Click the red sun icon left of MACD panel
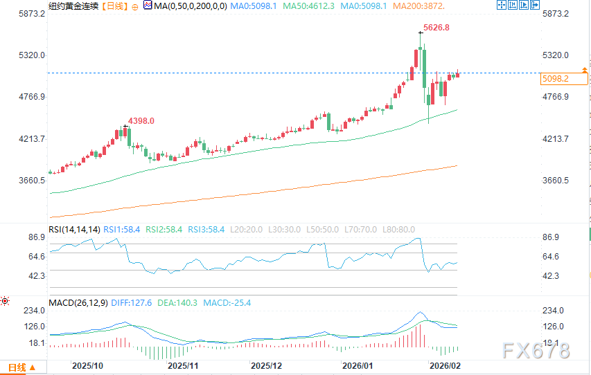Screen dimensions: 591x375 (x=5, y=301)
